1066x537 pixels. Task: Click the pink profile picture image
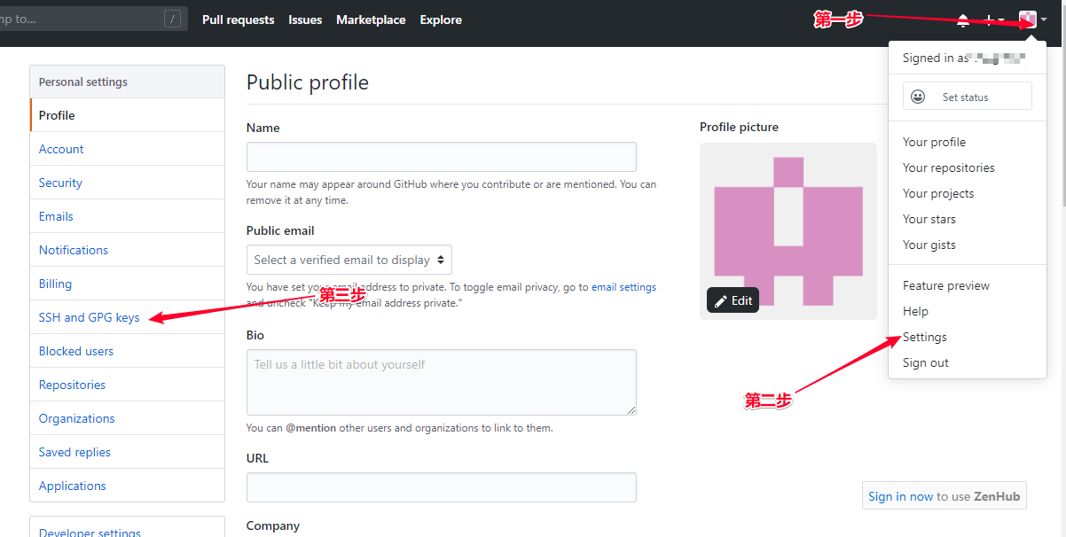(x=788, y=222)
